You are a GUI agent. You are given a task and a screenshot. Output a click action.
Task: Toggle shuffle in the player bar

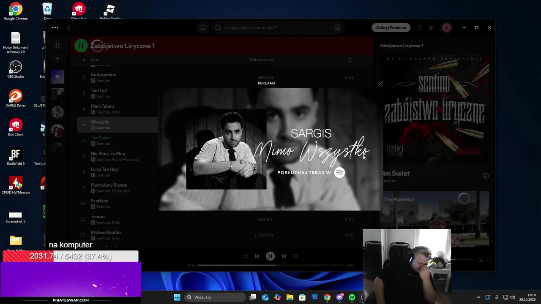tap(246, 256)
